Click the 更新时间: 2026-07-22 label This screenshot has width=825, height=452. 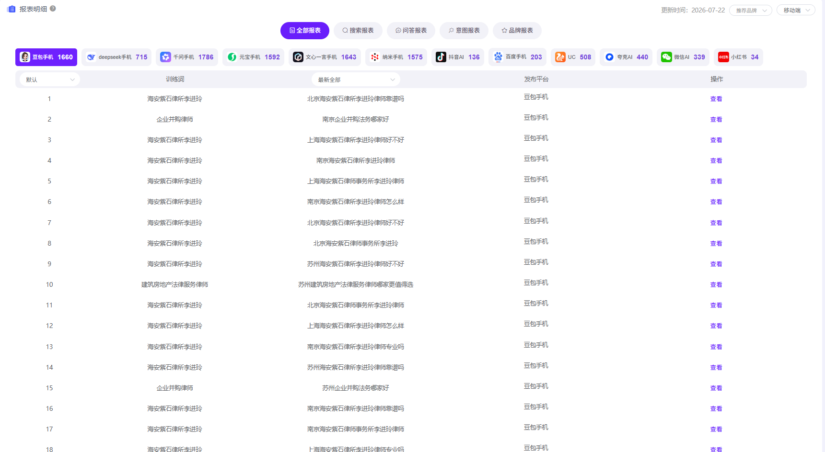tap(693, 10)
